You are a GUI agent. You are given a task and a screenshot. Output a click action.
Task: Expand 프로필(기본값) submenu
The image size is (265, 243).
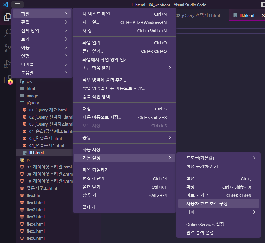point(219,158)
